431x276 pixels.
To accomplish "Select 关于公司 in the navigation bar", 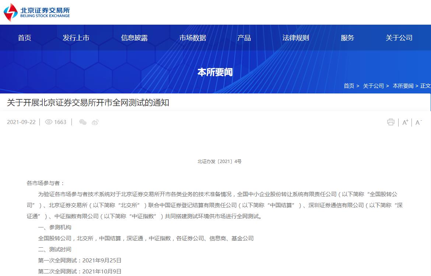I will tap(399, 38).
